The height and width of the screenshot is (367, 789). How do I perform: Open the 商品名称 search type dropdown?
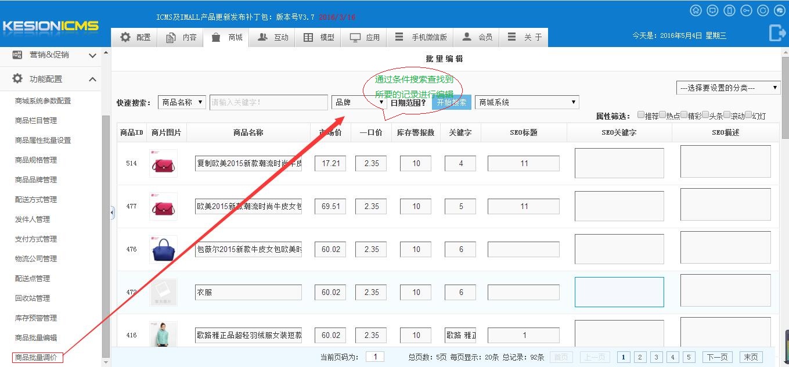(182, 102)
